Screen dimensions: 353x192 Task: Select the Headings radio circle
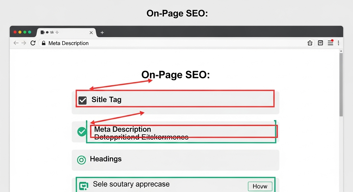[x=81, y=160]
